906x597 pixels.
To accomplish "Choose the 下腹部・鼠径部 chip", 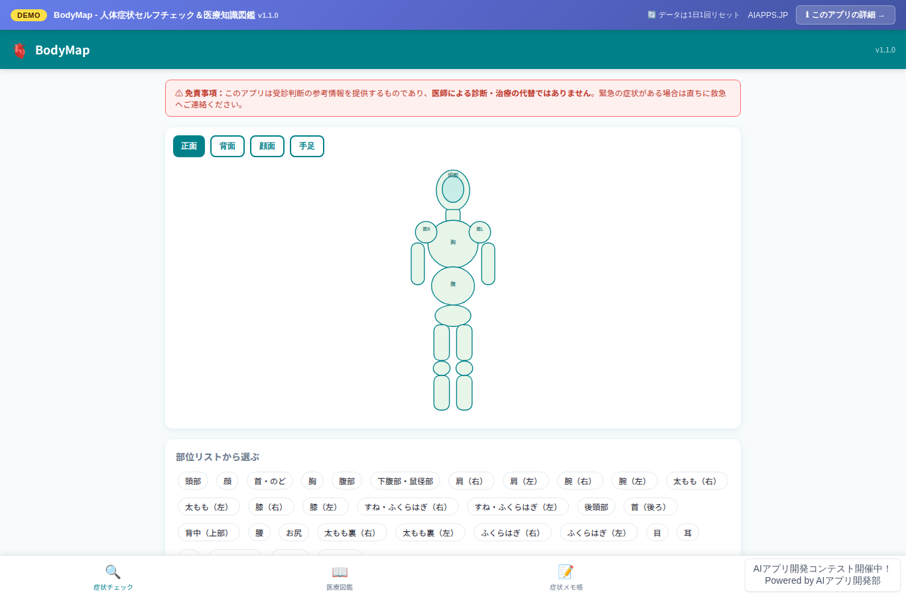I will tap(405, 481).
